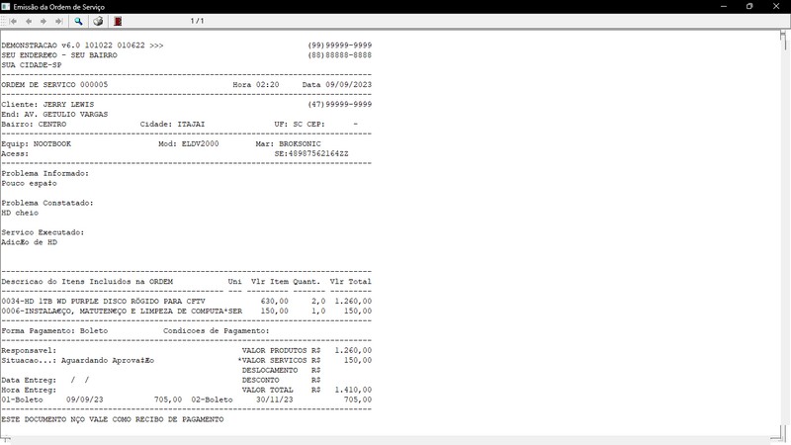The image size is (791, 445).
Task: Click 'UF: SC' text
Action: (x=289, y=125)
